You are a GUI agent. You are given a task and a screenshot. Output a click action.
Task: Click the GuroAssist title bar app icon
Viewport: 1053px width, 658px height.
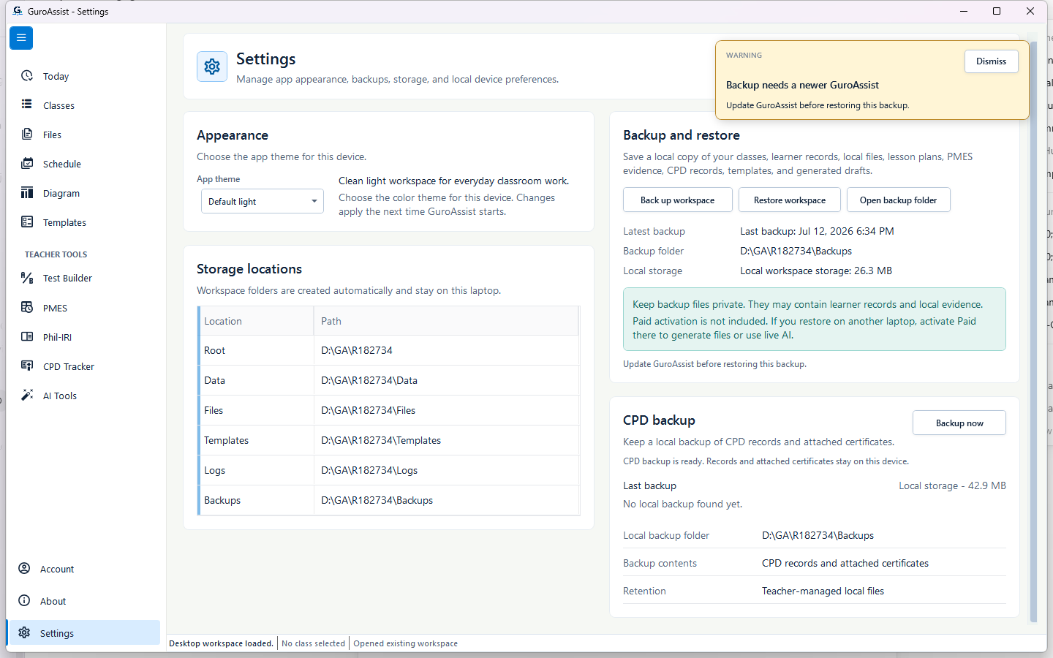(18, 11)
